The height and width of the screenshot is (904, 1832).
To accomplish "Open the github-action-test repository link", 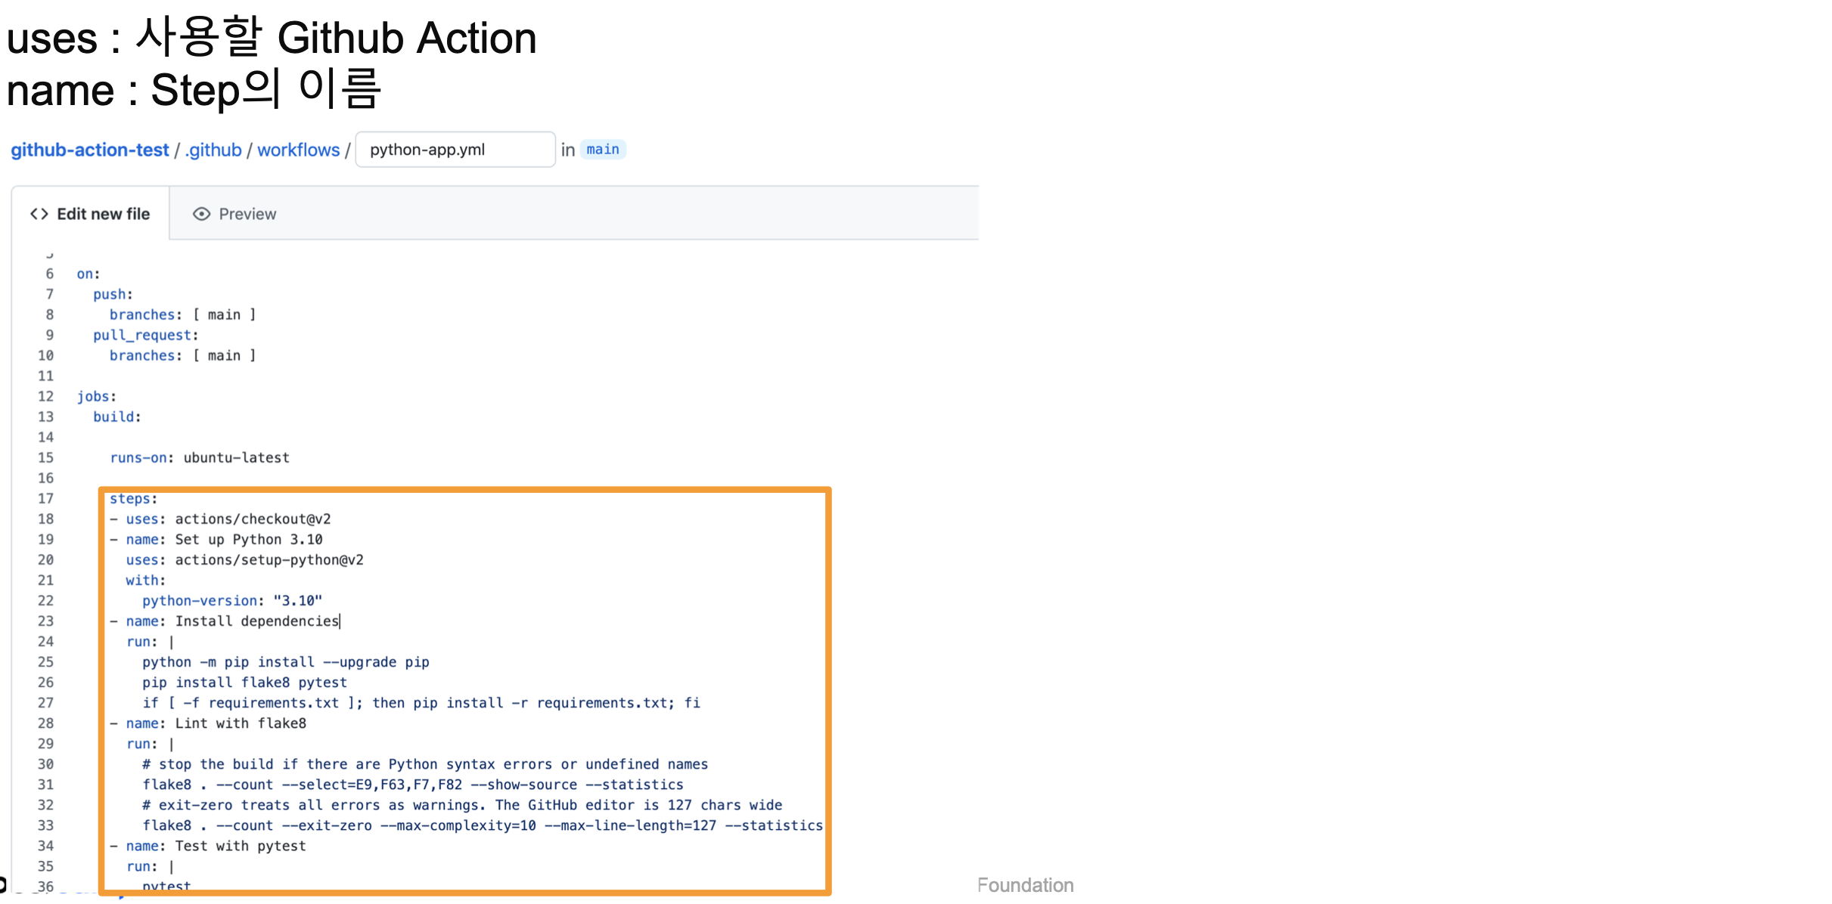I will 89,150.
